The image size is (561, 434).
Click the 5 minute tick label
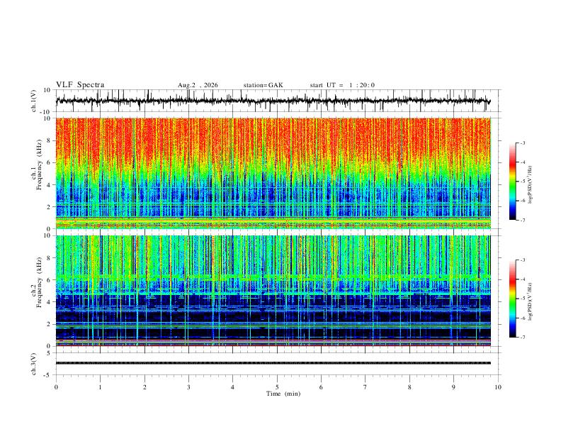coord(277,387)
